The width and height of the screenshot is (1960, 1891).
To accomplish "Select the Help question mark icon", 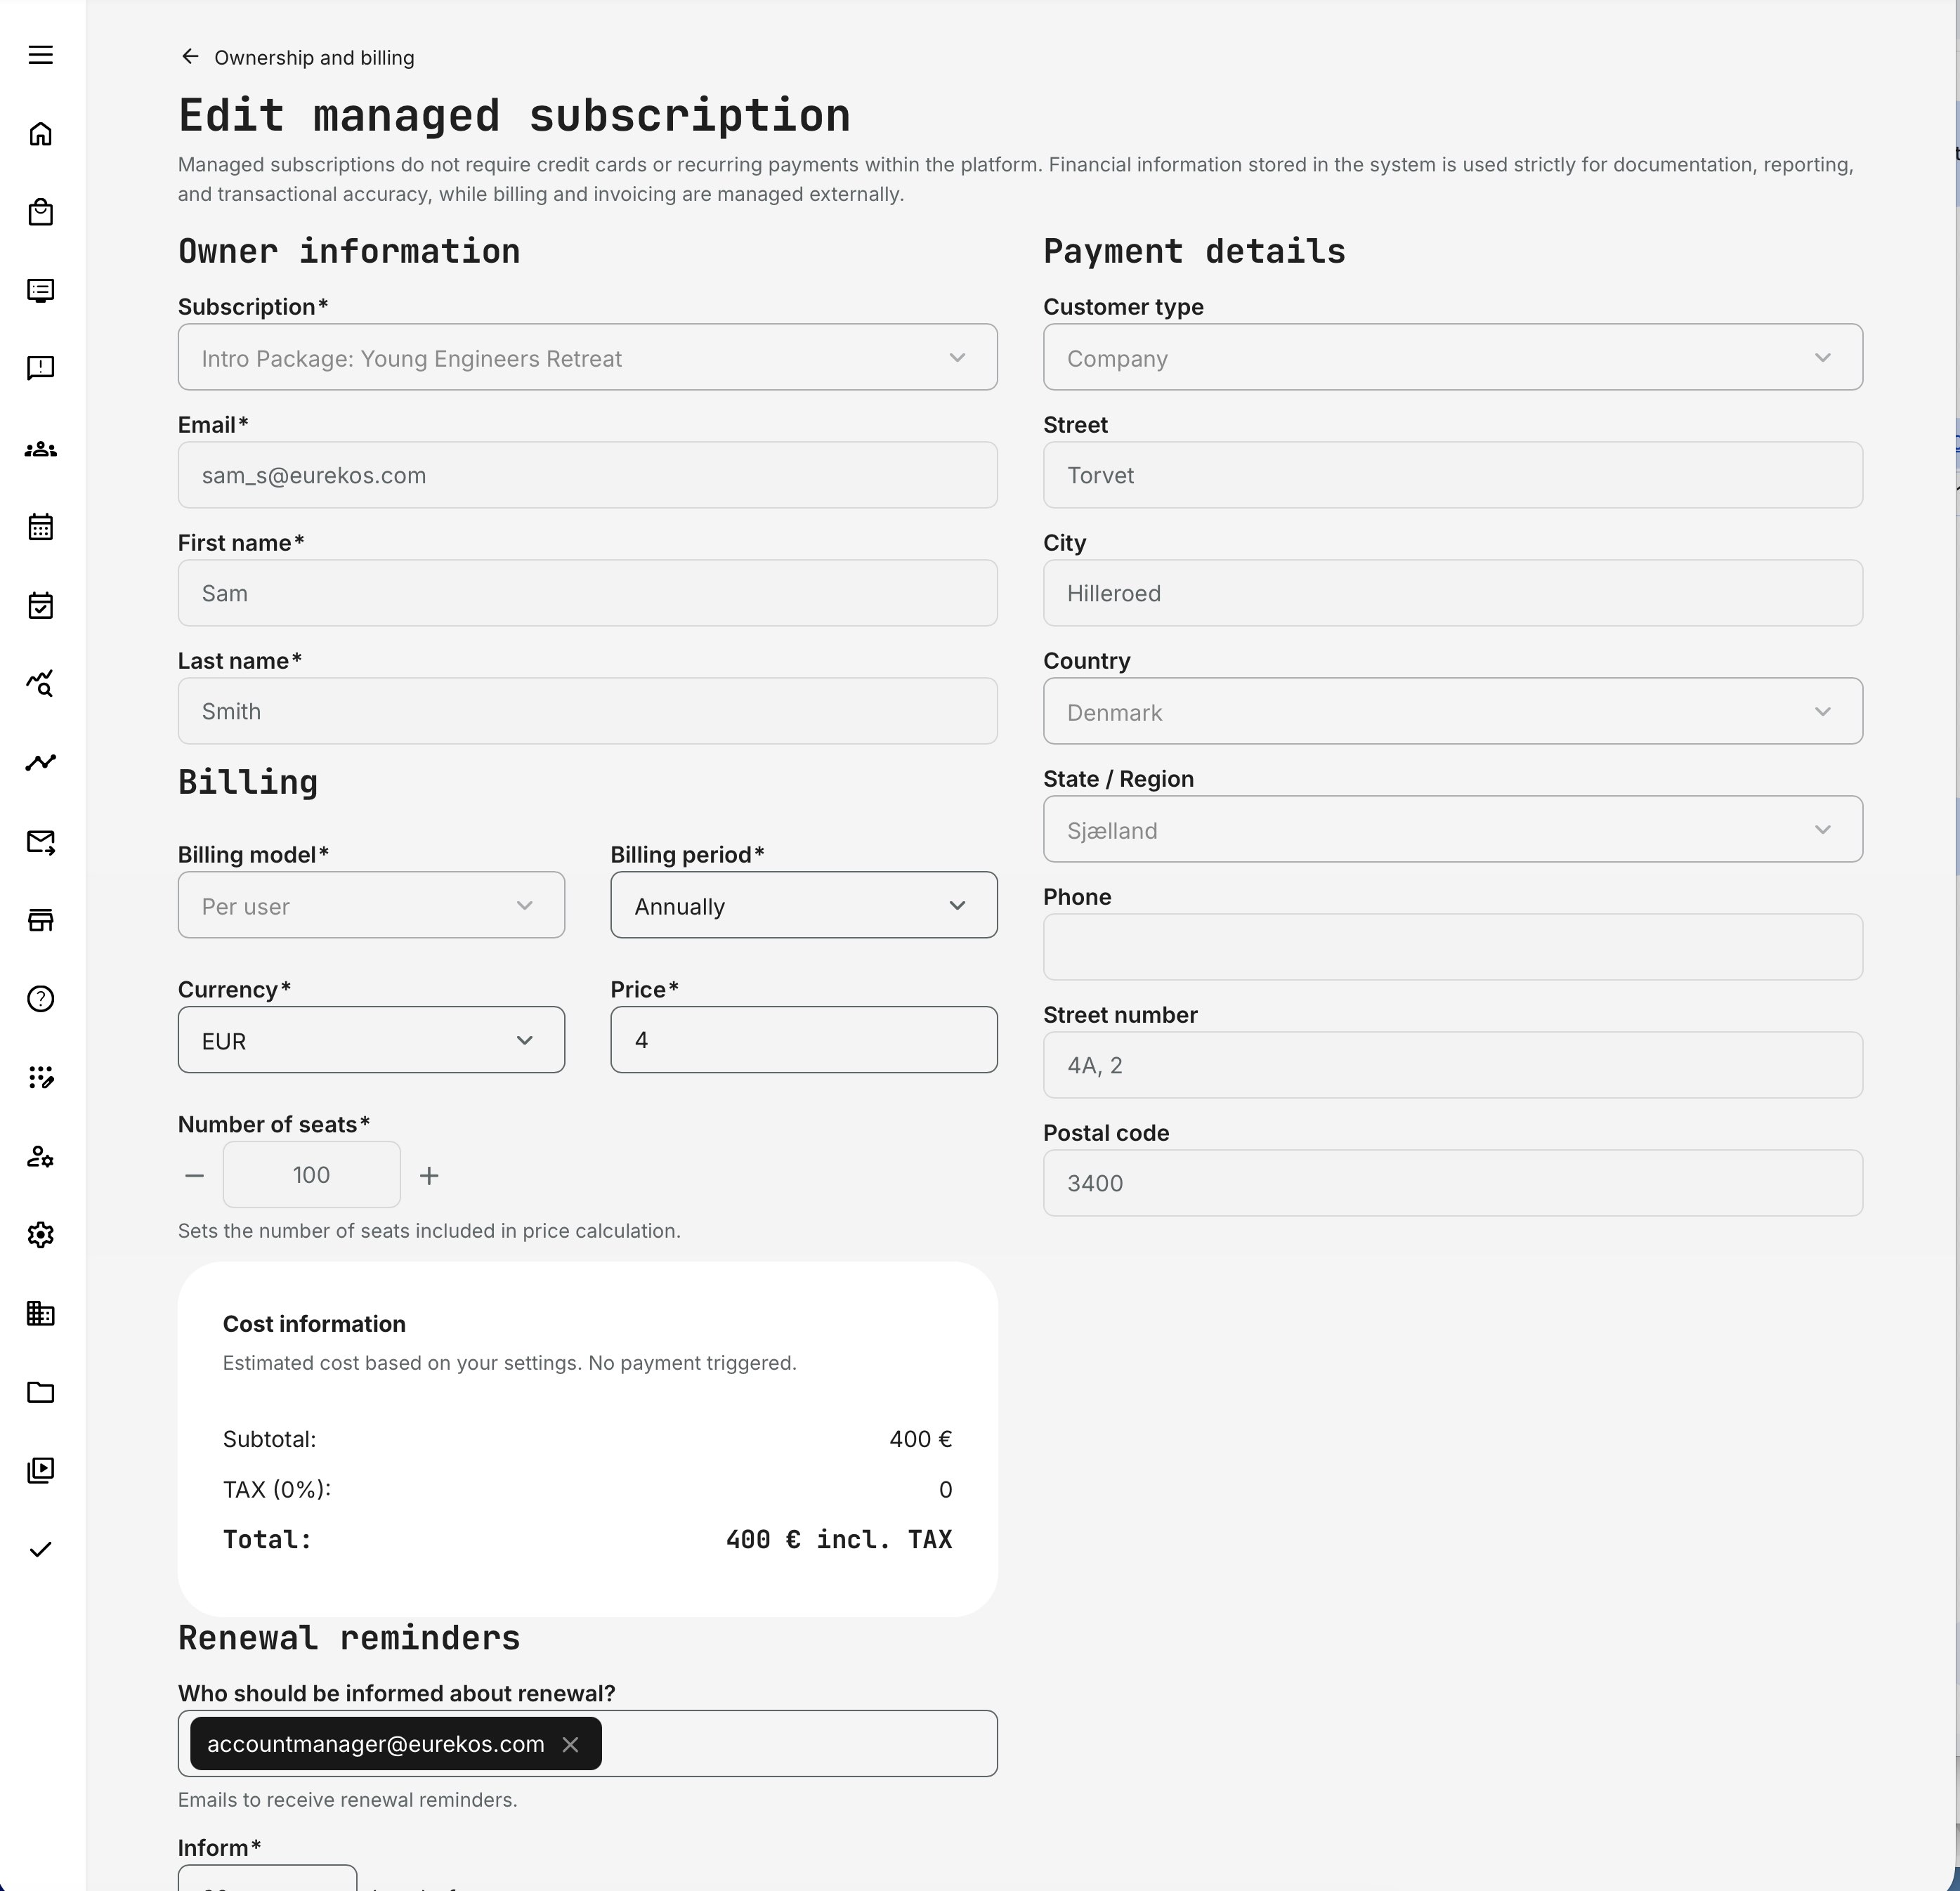I will 40,998.
